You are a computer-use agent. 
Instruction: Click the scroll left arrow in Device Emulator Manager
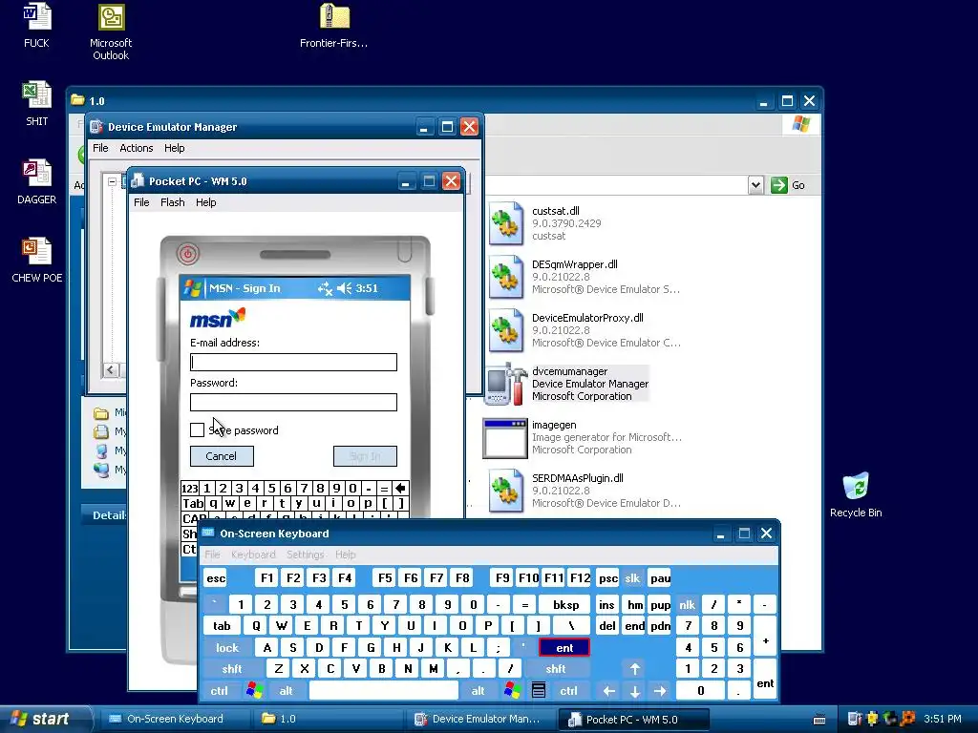[111, 370]
